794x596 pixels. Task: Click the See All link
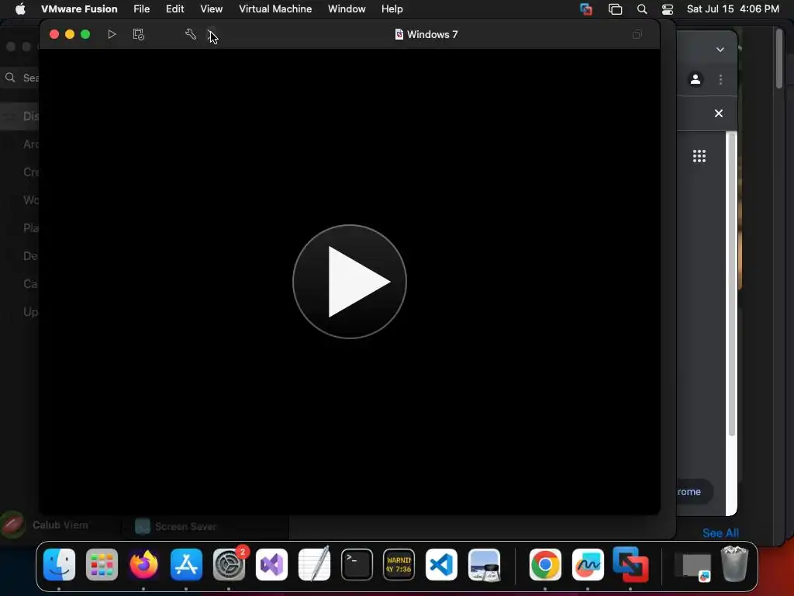click(720, 533)
